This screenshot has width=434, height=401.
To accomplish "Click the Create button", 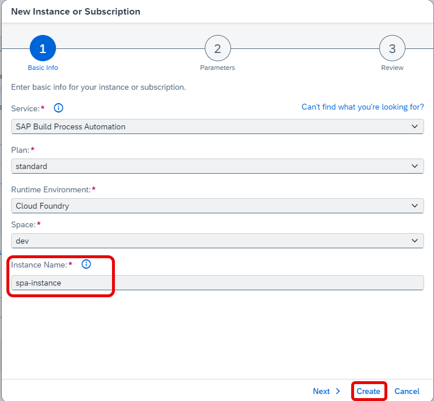I will point(369,391).
